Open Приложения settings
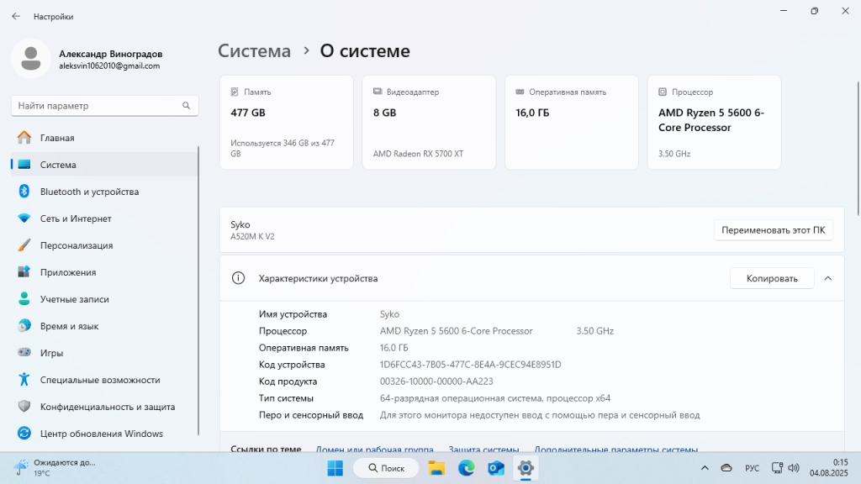The height and width of the screenshot is (484, 861). tap(104, 272)
